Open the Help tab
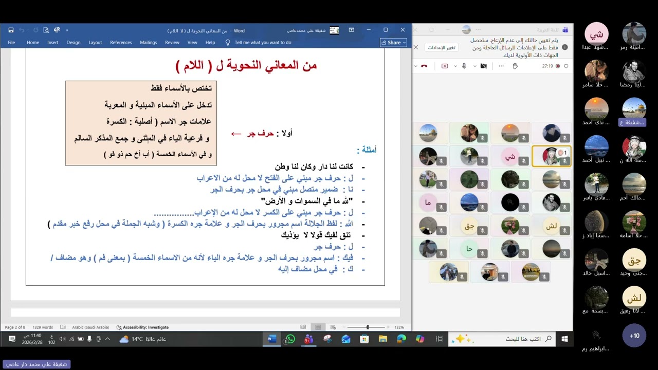Viewport: 658px width, 370px height. tap(210, 43)
